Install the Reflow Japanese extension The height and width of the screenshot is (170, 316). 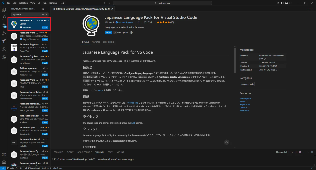(x=45, y=75)
